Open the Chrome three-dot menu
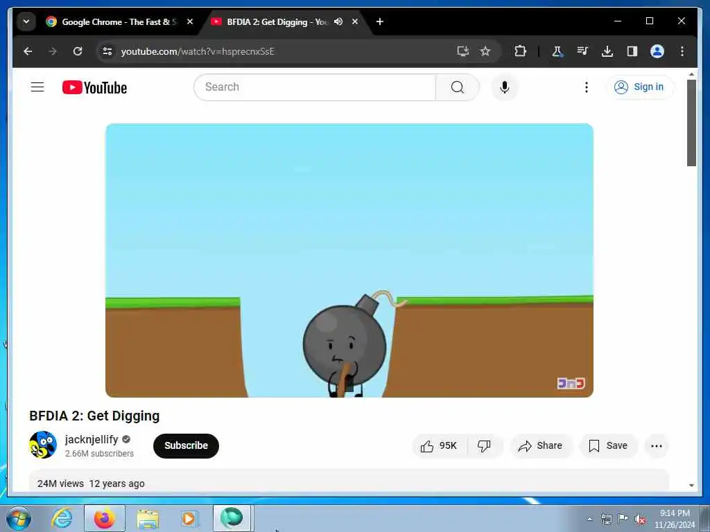 point(682,51)
